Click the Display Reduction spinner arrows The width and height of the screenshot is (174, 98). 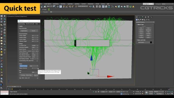(x=38, y=68)
